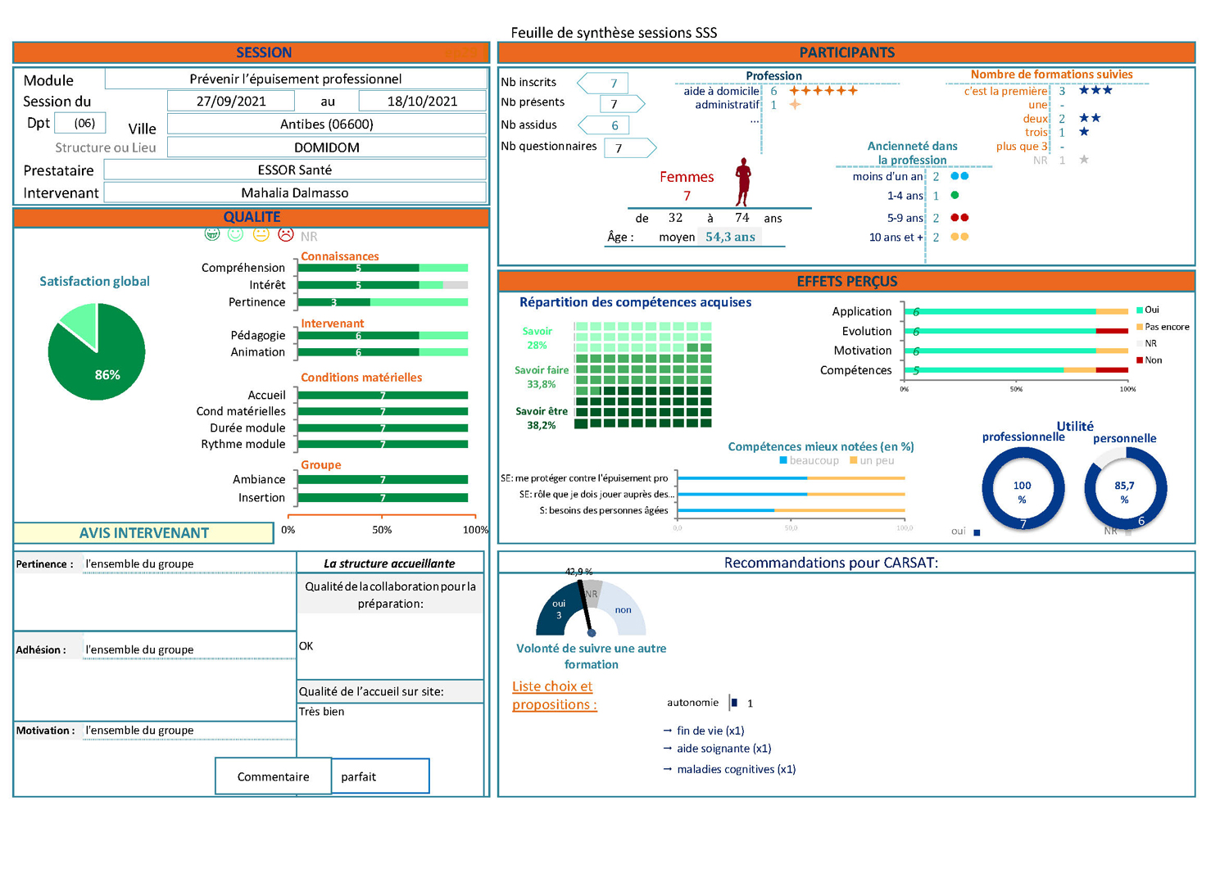Click the red Non legend color swatch
The height and width of the screenshot is (869, 1229).
point(1140,360)
